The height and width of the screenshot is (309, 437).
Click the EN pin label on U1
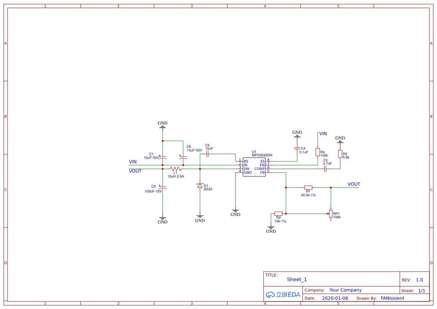click(x=262, y=165)
